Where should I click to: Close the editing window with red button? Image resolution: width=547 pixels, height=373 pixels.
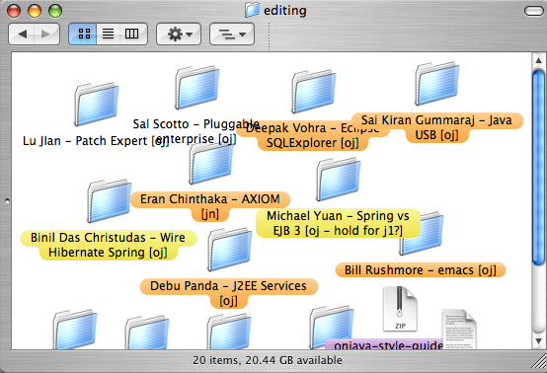pos(14,11)
